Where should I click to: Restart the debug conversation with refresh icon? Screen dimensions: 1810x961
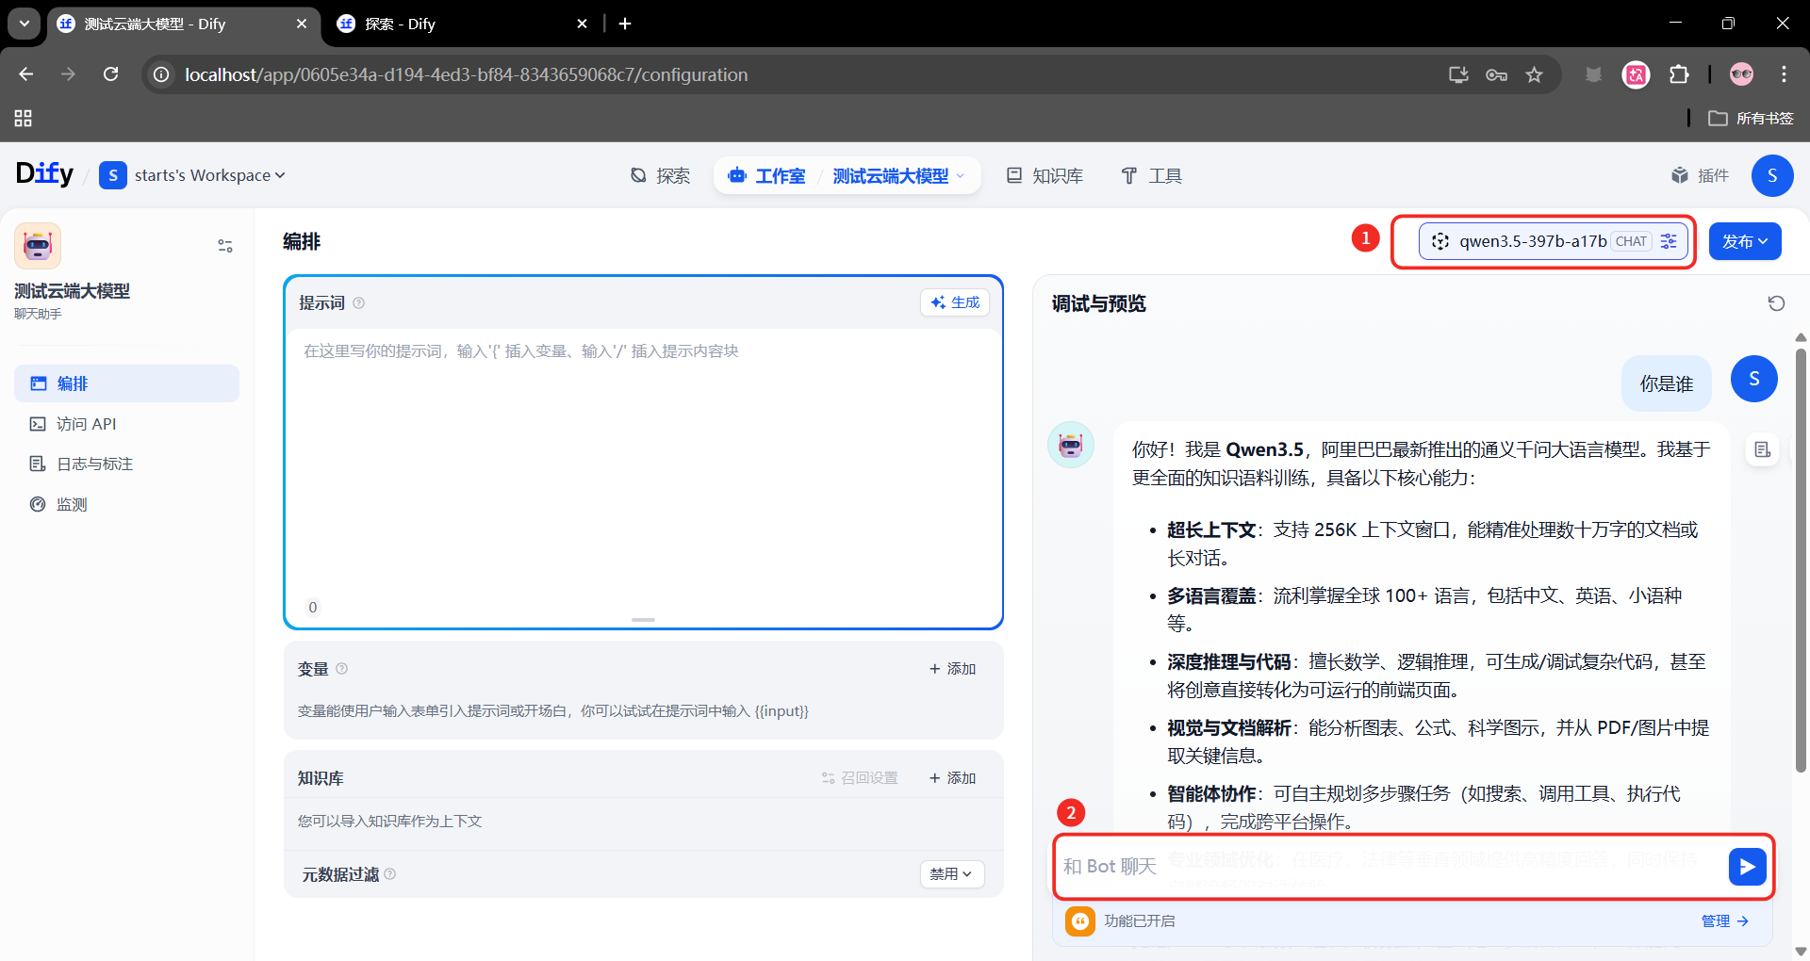click(1776, 303)
